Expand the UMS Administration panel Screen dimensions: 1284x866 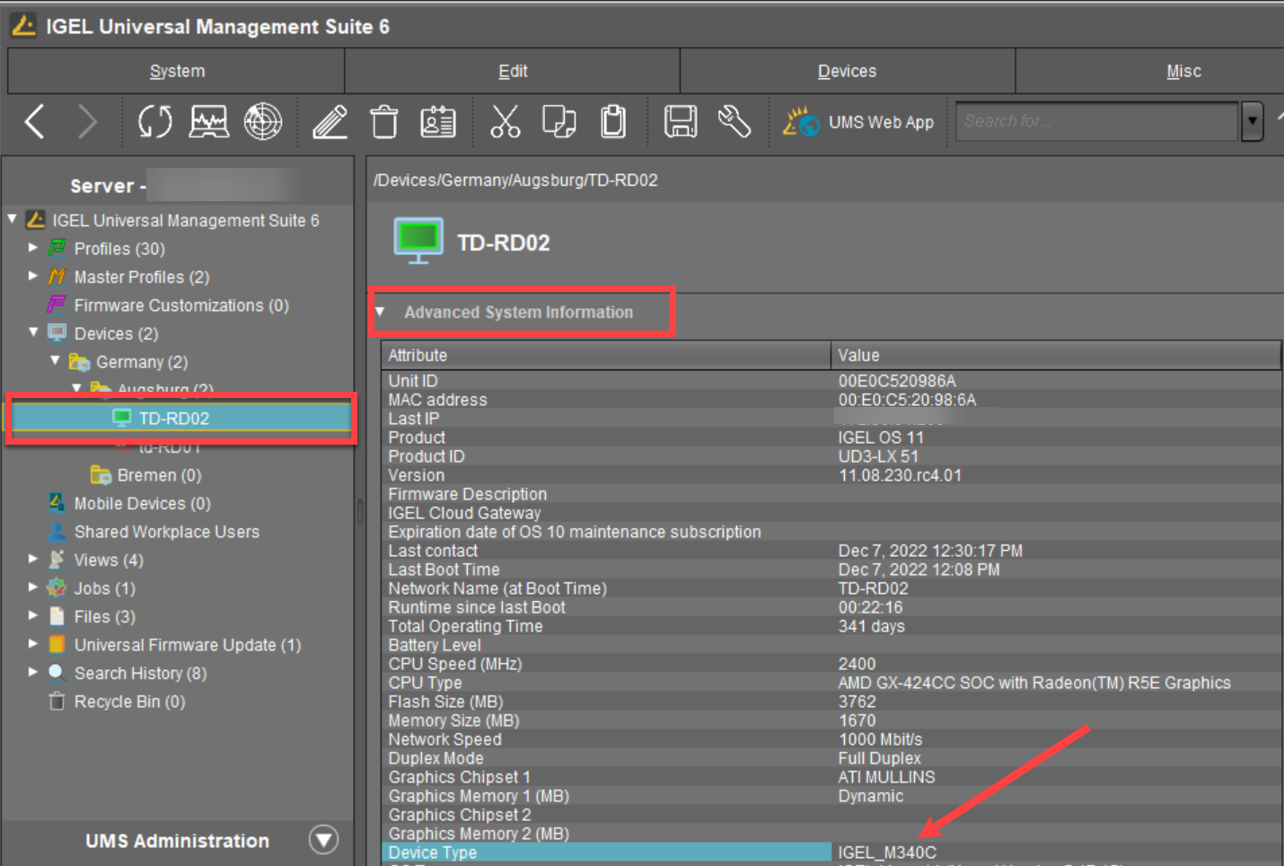(323, 840)
